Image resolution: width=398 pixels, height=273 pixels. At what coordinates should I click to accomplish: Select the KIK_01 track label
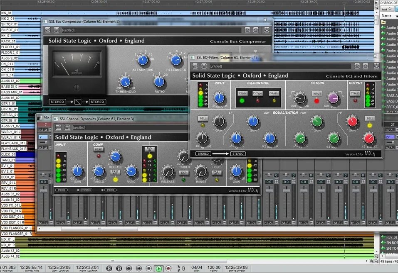click(6, 13)
